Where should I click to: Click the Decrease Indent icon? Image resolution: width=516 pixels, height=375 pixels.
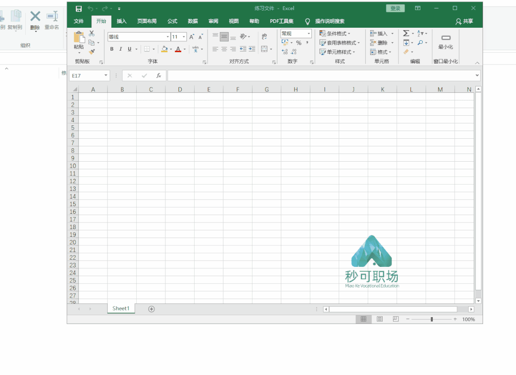tap(243, 49)
